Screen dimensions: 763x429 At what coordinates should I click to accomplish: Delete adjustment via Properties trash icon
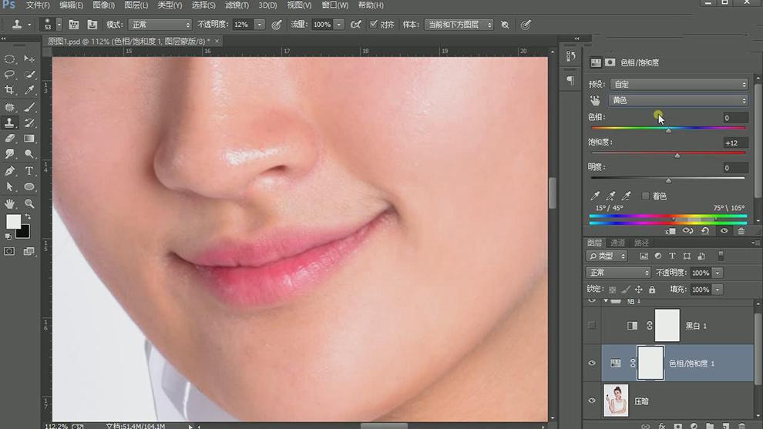tap(741, 230)
